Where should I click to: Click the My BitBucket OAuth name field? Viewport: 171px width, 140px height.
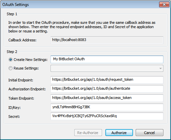[107, 59]
